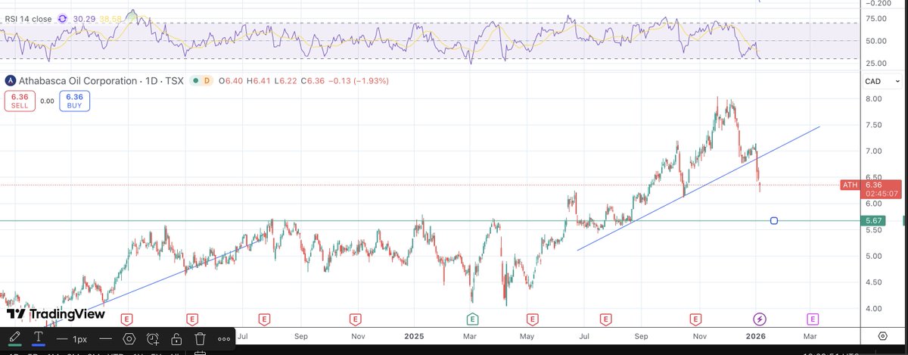Click the 2025 label on time axis
Screen dimensions: 908x355
coord(413,335)
